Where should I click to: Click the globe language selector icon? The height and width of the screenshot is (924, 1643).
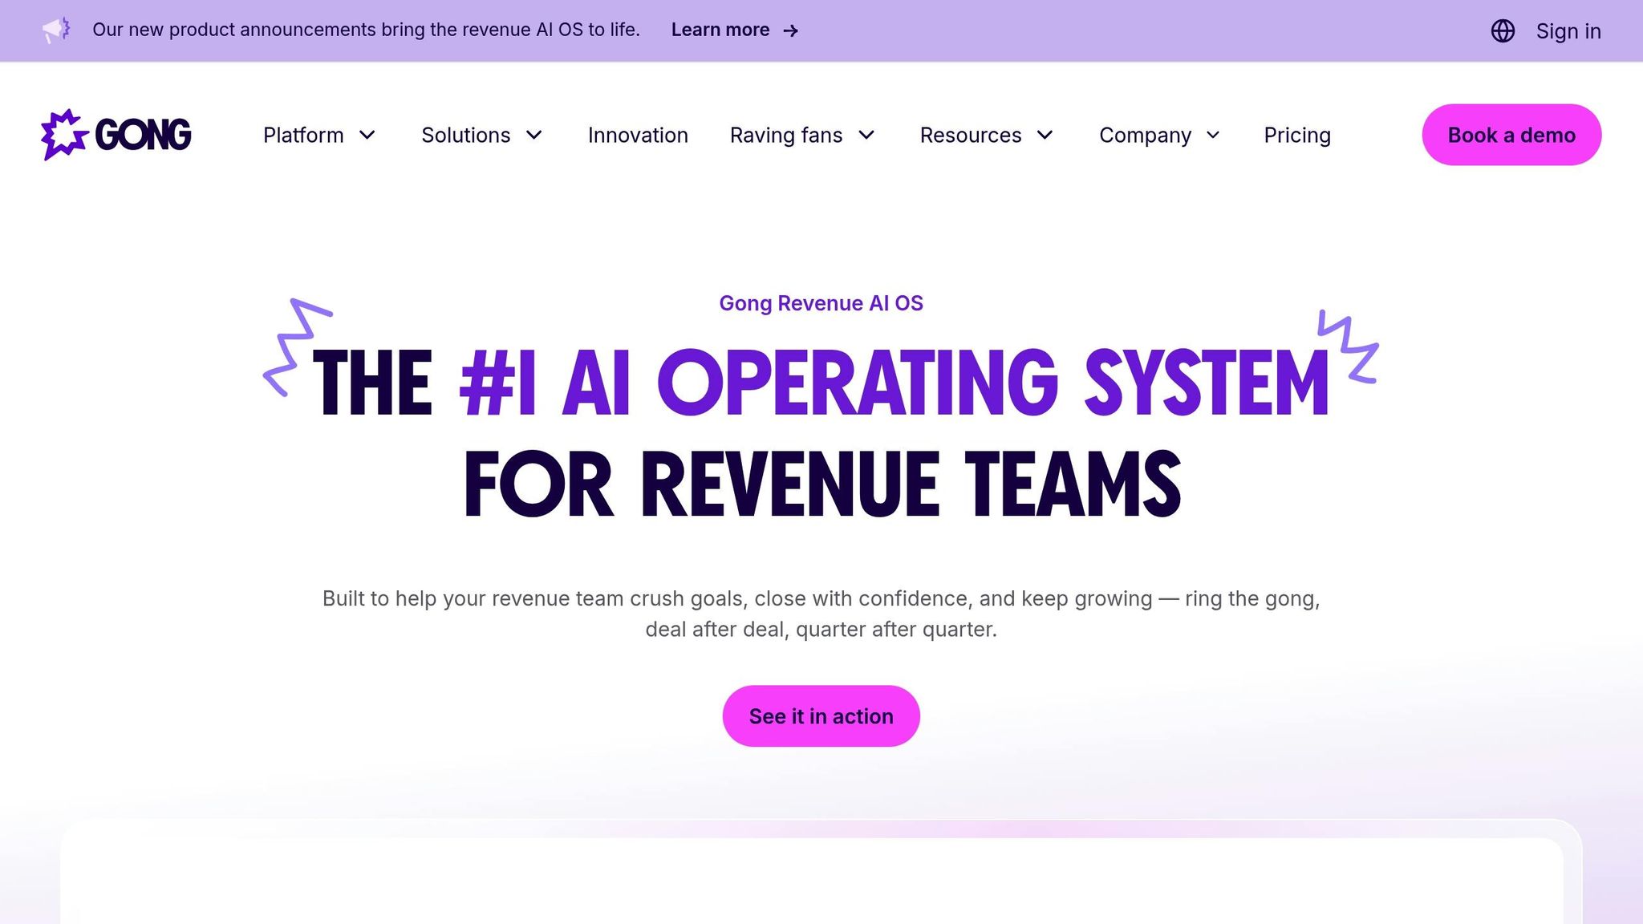pyautogui.click(x=1503, y=30)
